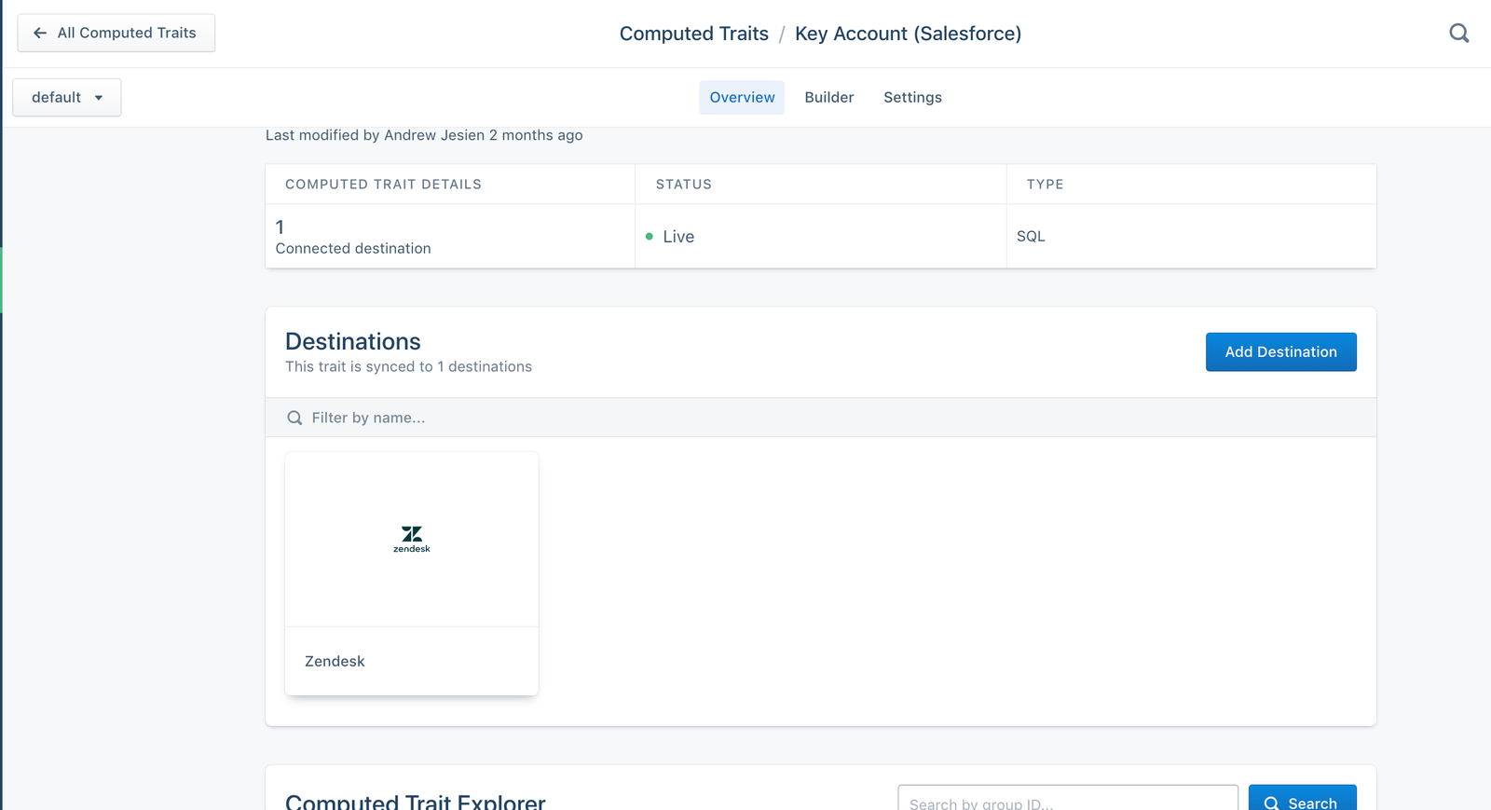This screenshot has height=810, width=1491.
Task: Open the Zendesk destination card label
Action: [335, 661]
